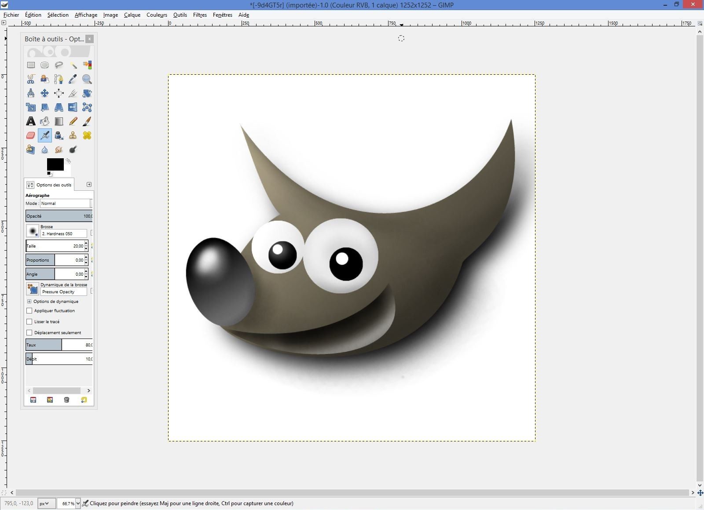Open the tool options tab configuration menu
Screen dimensions: 704x510
pos(89,184)
